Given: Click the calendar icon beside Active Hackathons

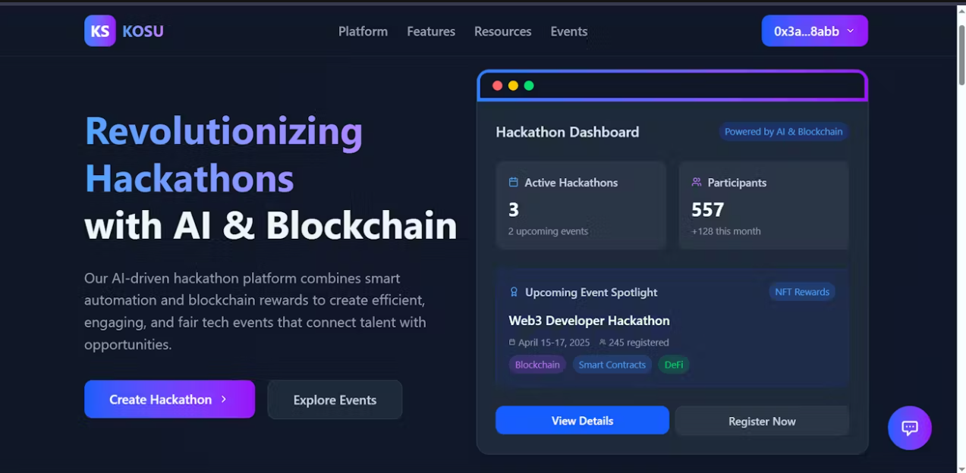Looking at the screenshot, I should pos(513,183).
